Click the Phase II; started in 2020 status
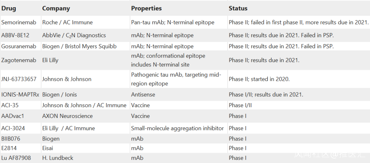 pyautogui.click(x=259, y=79)
